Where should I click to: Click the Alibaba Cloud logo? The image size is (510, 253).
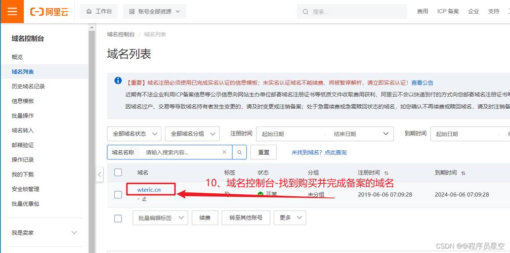click(x=49, y=11)
